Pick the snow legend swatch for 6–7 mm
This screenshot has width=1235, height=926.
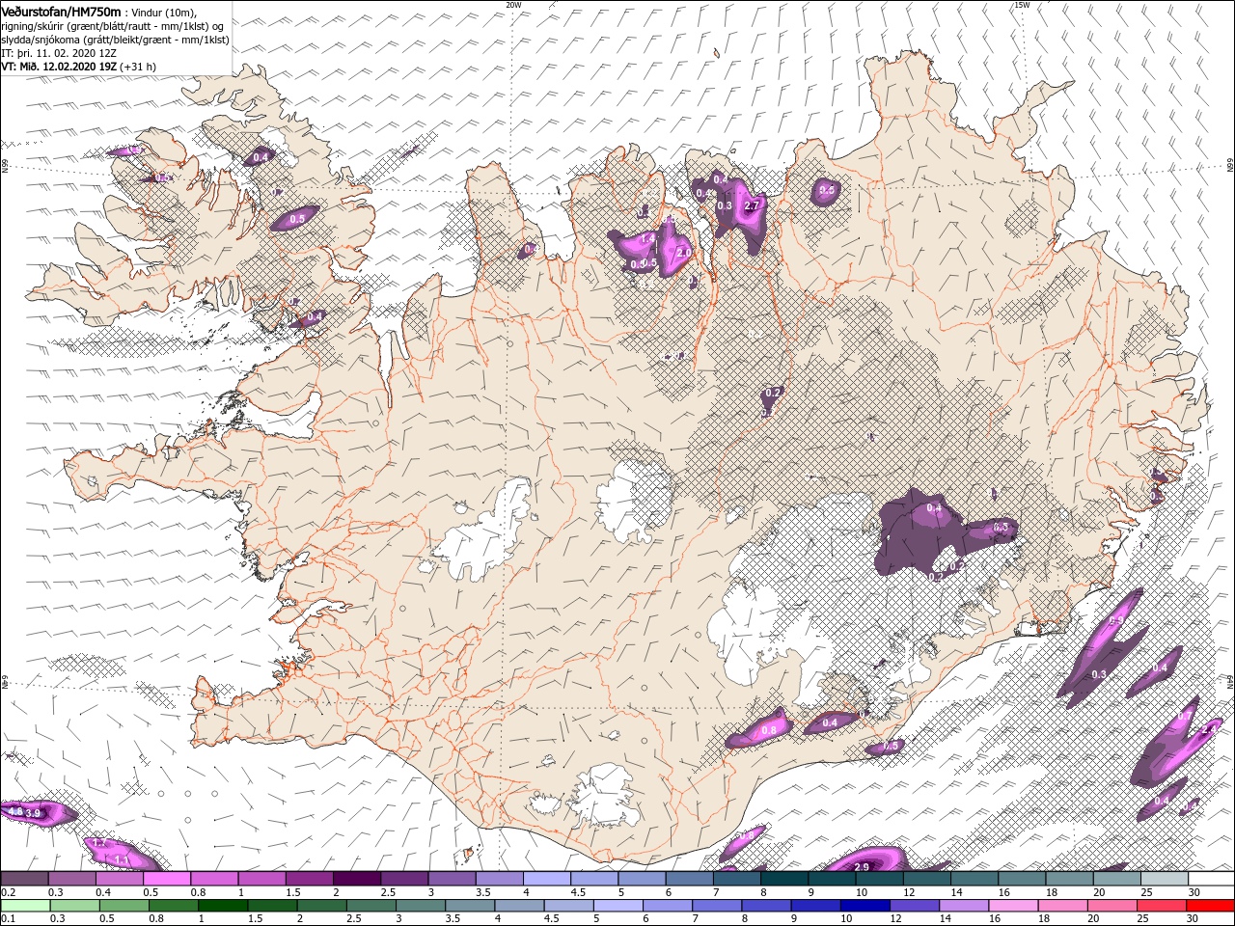click(689, 879)
